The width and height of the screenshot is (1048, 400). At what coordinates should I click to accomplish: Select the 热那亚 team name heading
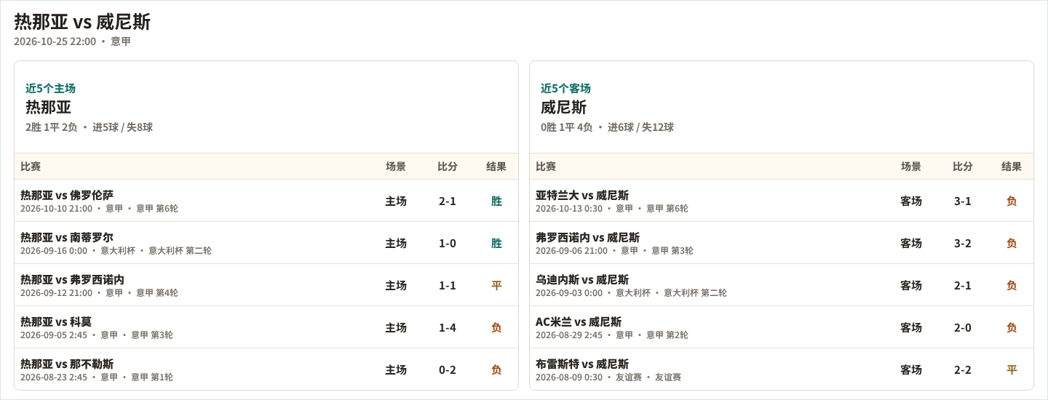(x=48, y=107)
